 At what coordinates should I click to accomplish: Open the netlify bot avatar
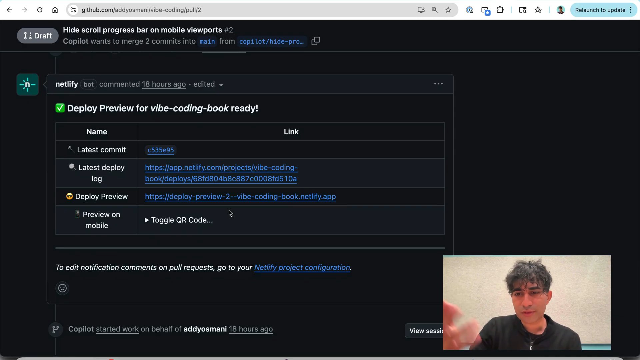click(27, 85)
